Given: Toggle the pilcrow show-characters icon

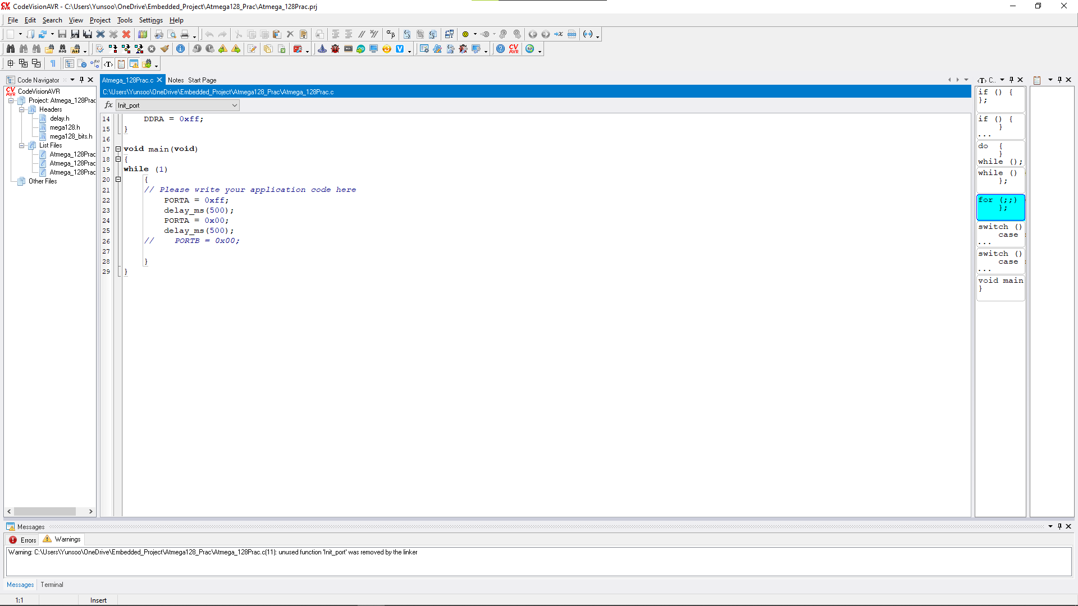Looking at the screenshot, I should tap(53, 63).
